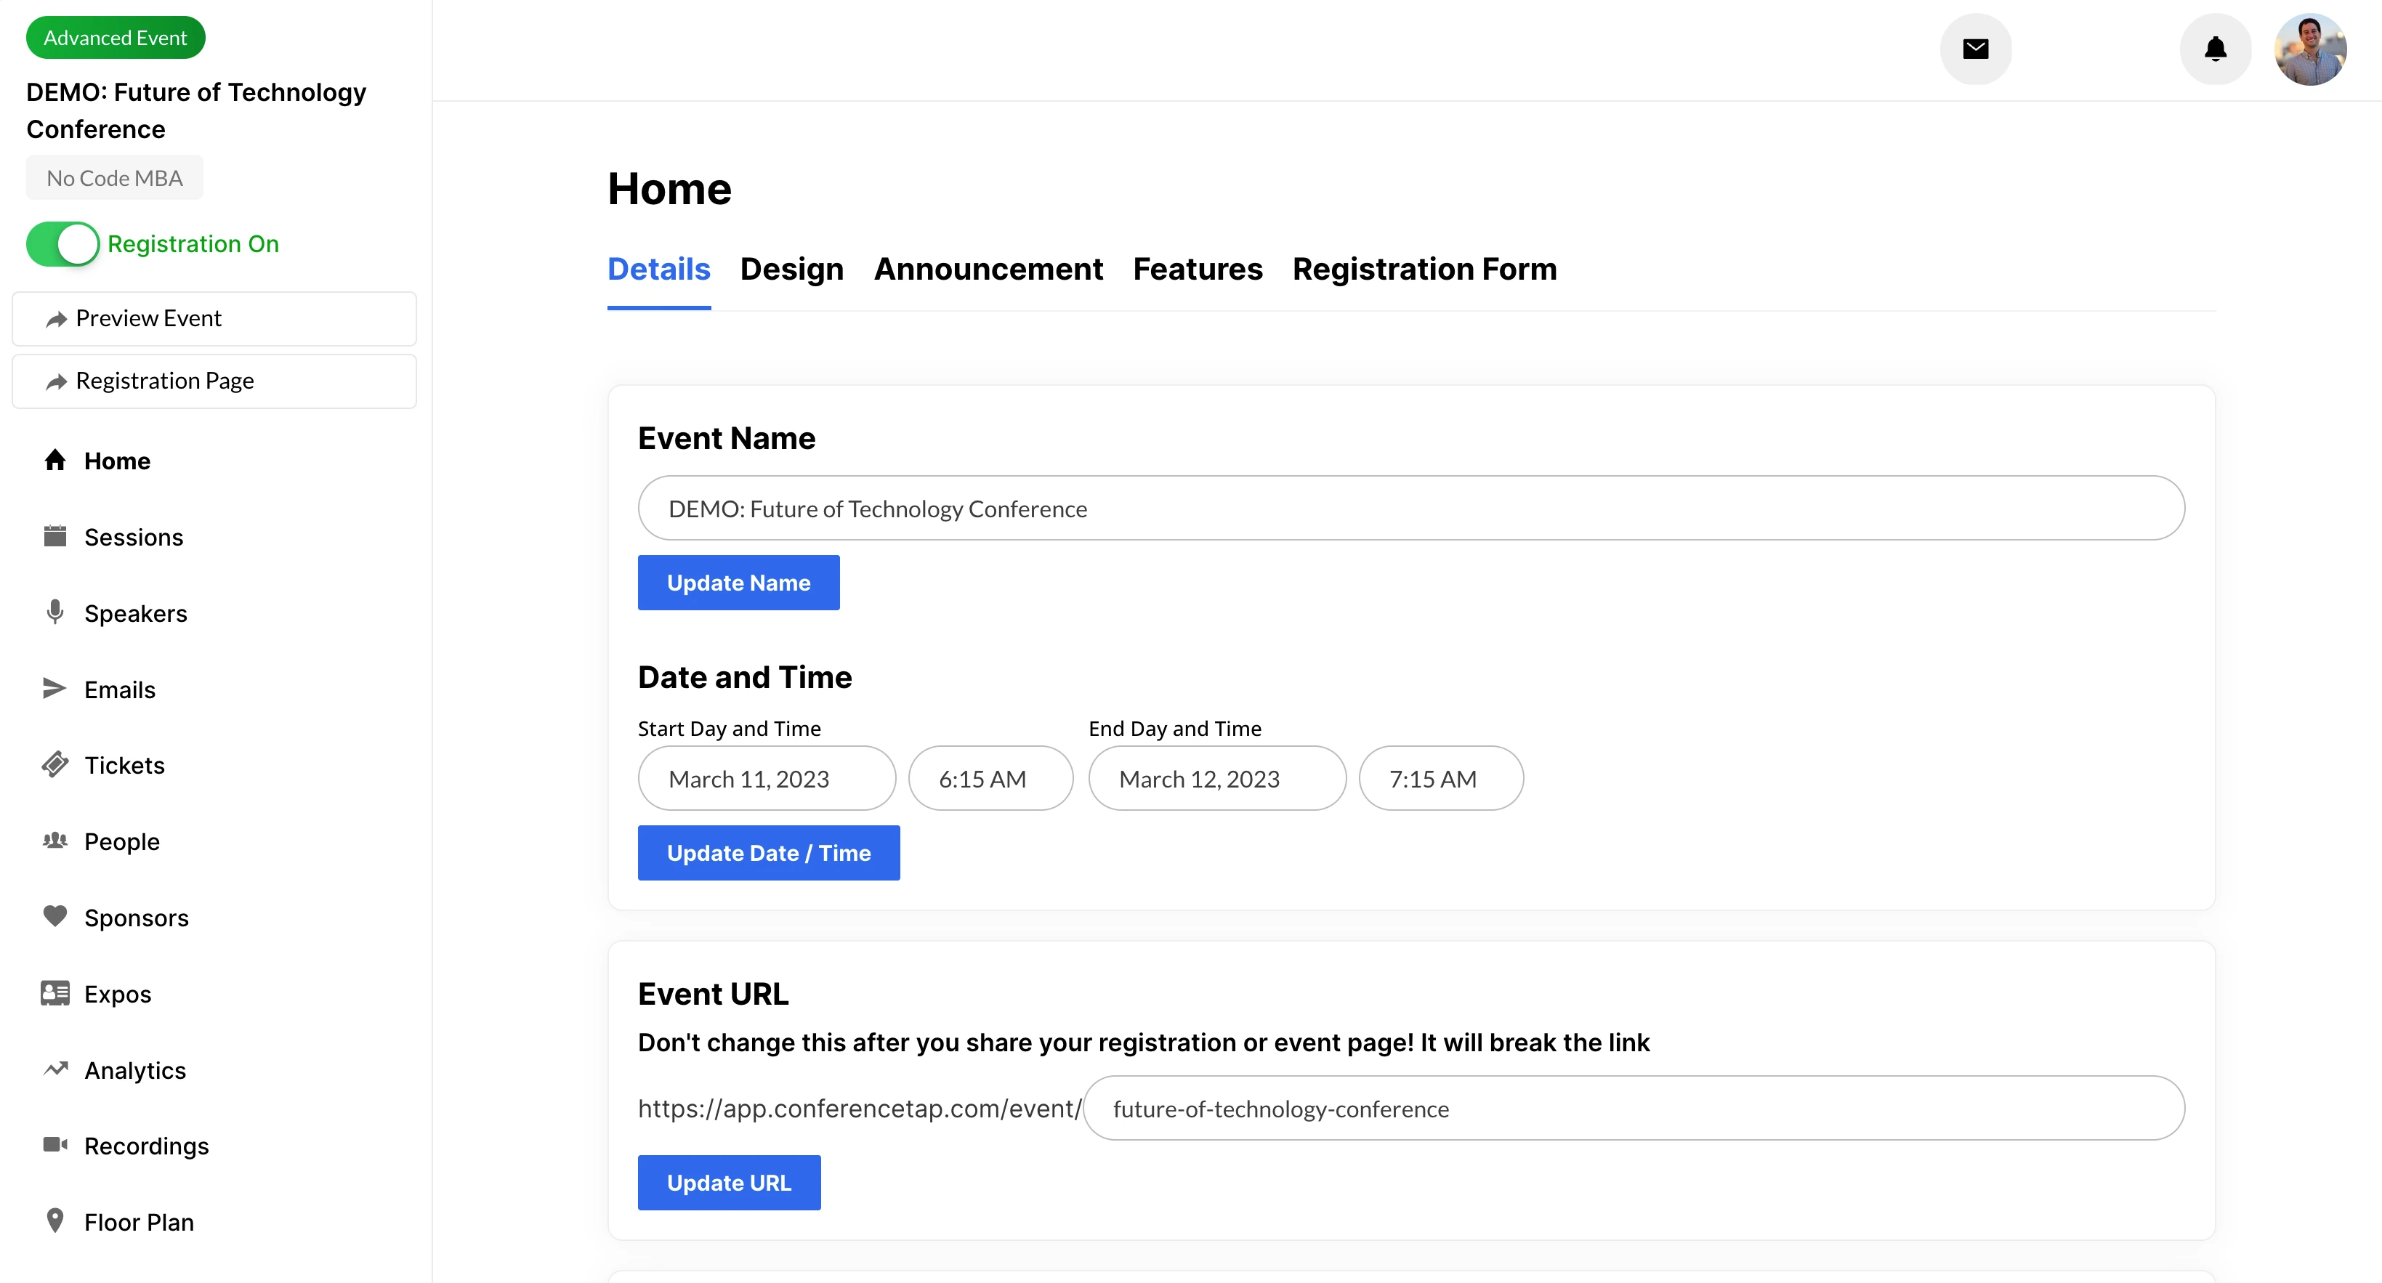Open Preview Event

(x=214, y=319)
